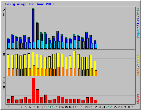Viewport: 141px width, 110px height.
Task: Click day 9 on the x-axis
Action: click(x=42, y=107)
